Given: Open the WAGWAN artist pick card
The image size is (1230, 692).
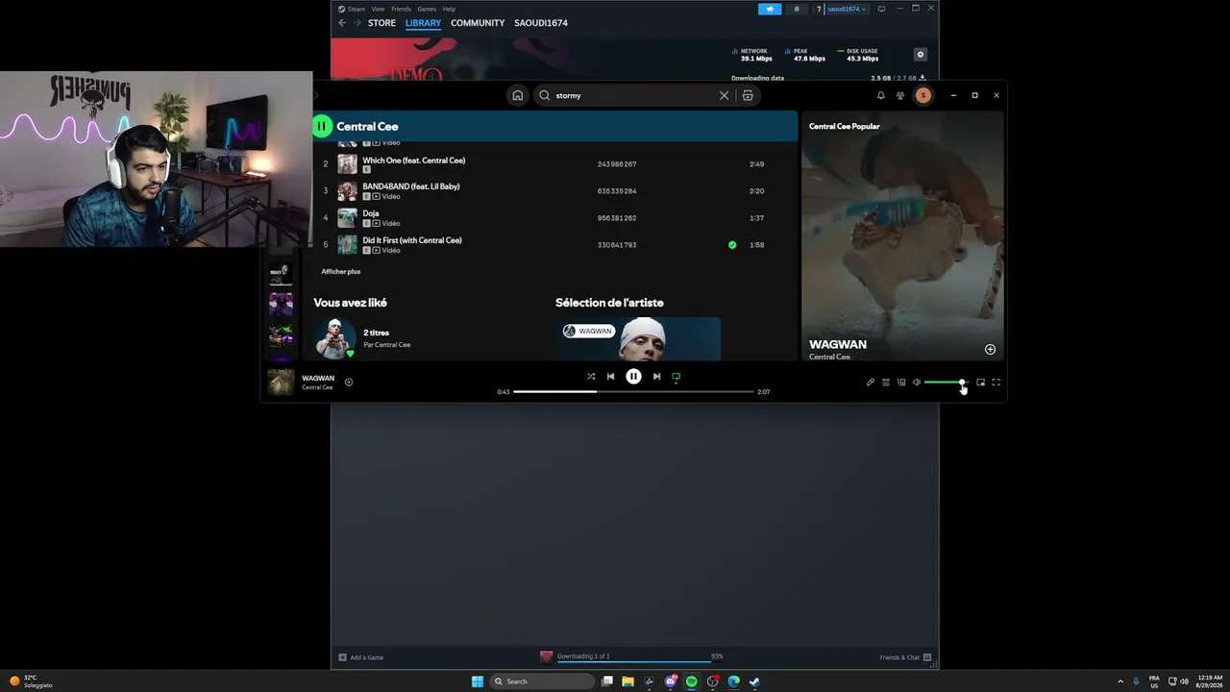Looking at the screenshot, I should 638,338.
